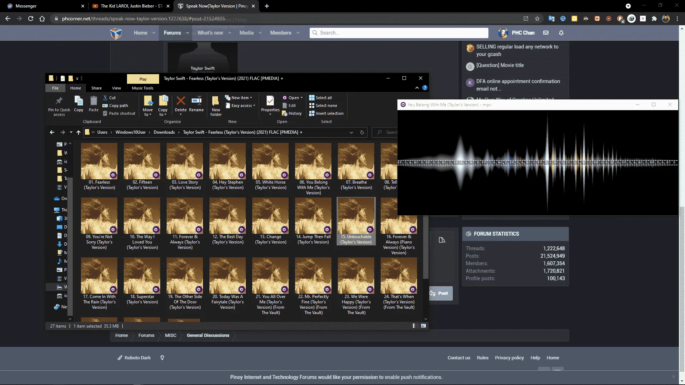Click Downloads in Explorer breadcrumb
Viewport: 685px width, 385px height.
click(x=164, y=132)
